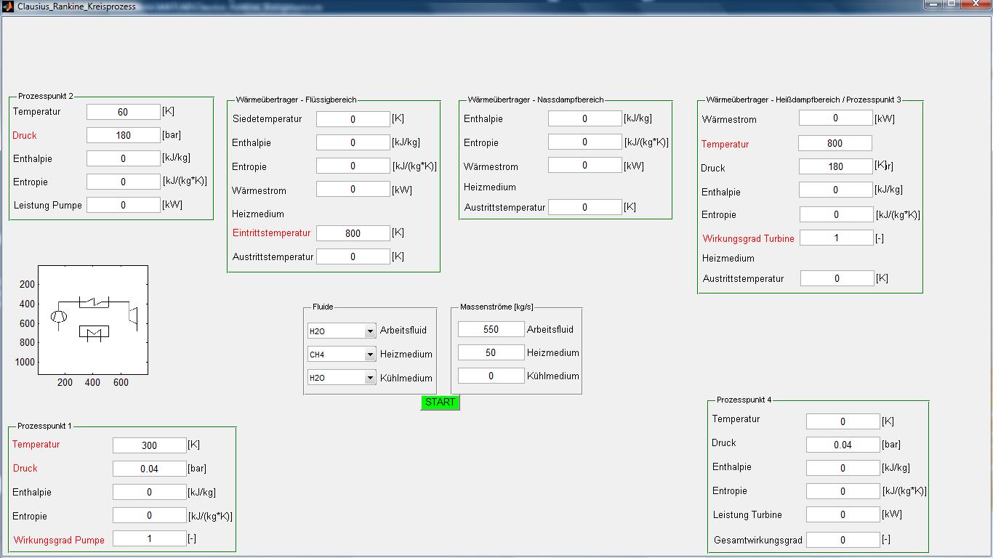This screenshot has height=558, width=993.
Task: Click the Prozesspunkt 1 Temperatur field
Action: [x=149, y=445]
